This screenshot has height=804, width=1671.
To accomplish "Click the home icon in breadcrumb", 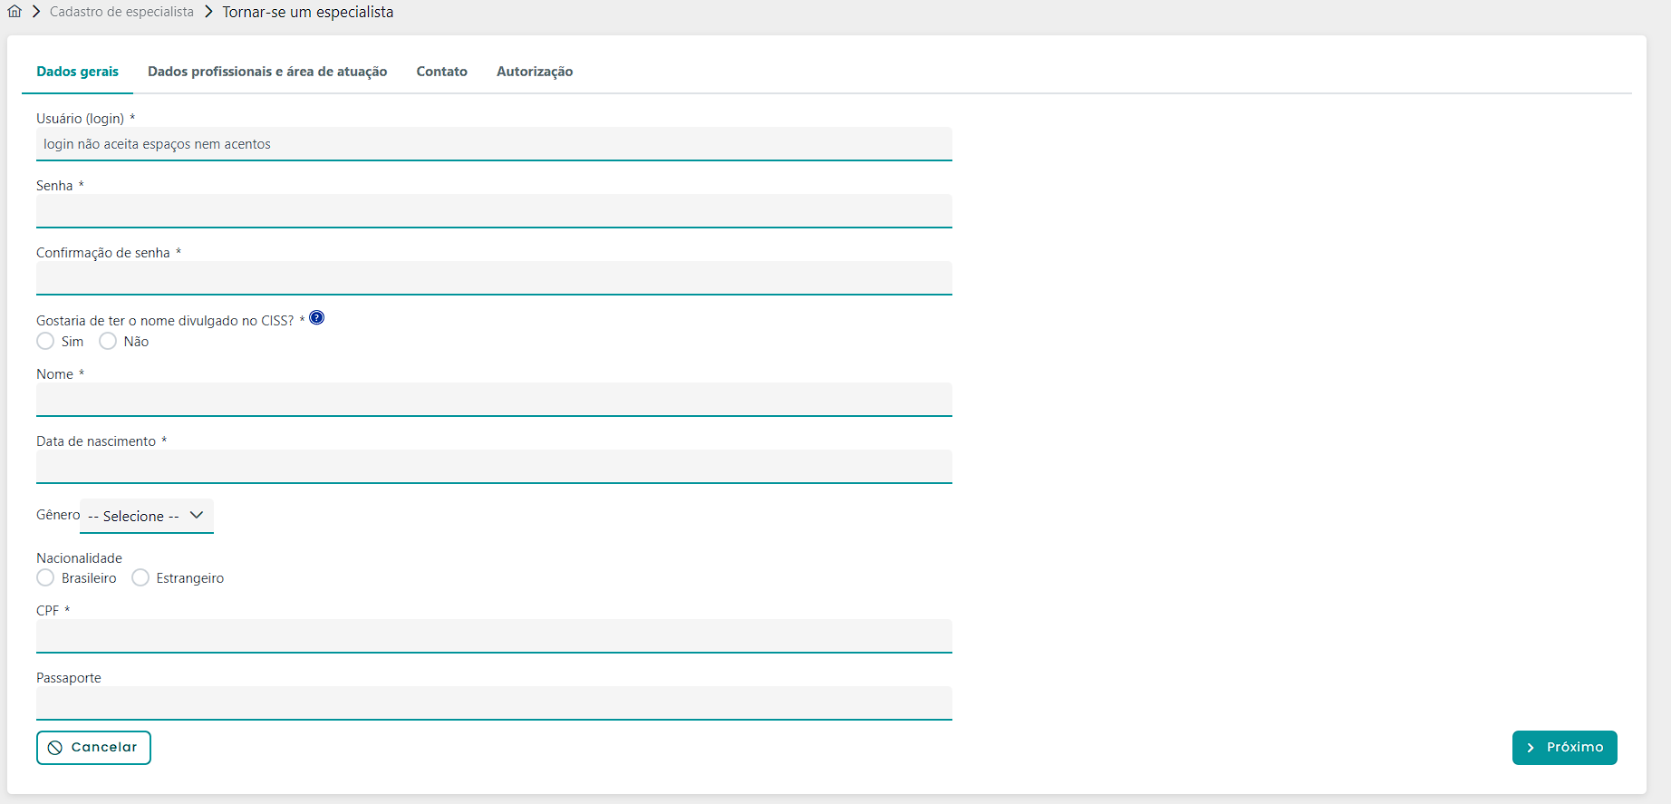I will pos(14,12).
